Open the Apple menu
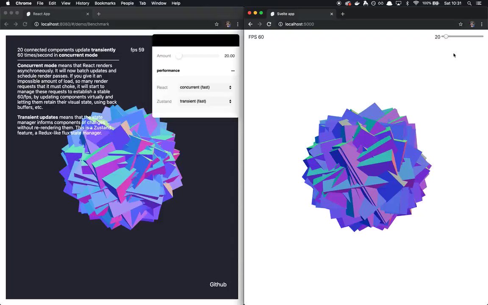 8,3
